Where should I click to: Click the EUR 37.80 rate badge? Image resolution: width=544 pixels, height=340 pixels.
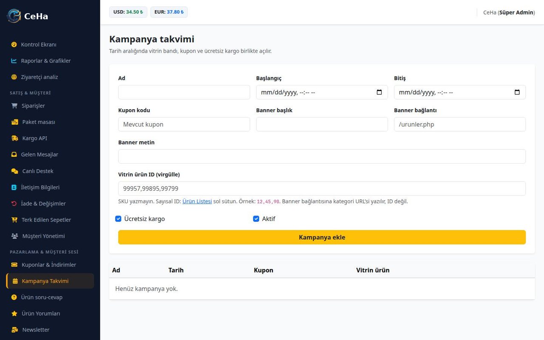(x=169, y=12)
